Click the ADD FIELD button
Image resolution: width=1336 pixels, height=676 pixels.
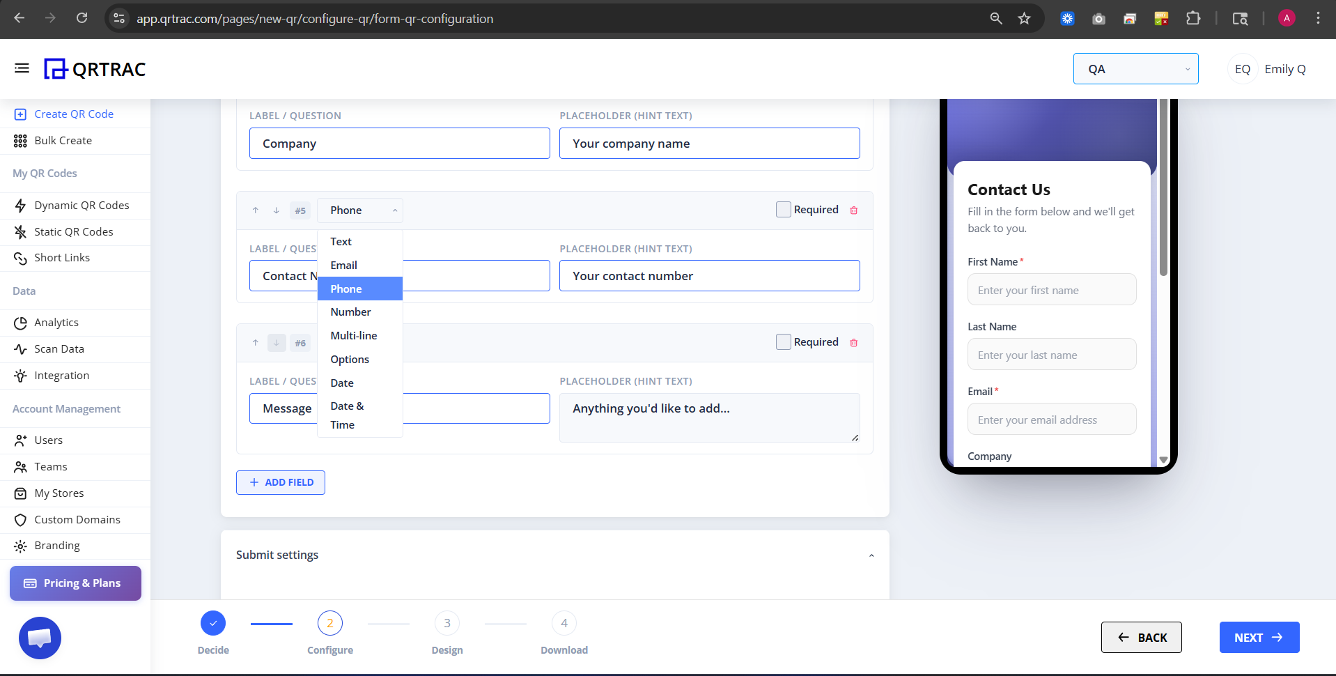280,482
